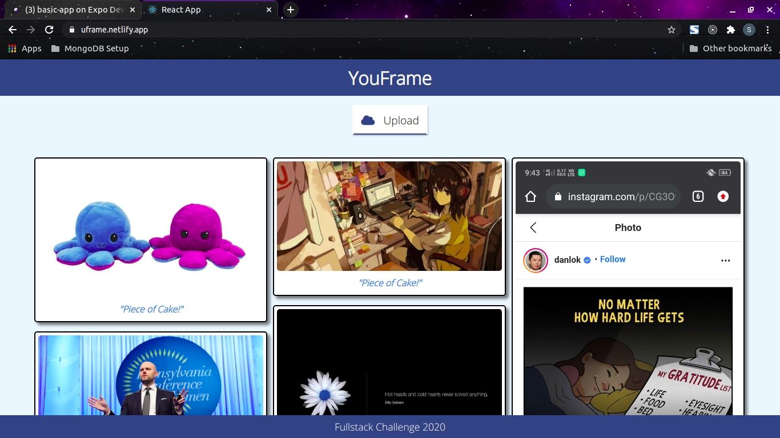Click the muted bell status icon
The image size is (780, 438).
(x=711, y=173)
